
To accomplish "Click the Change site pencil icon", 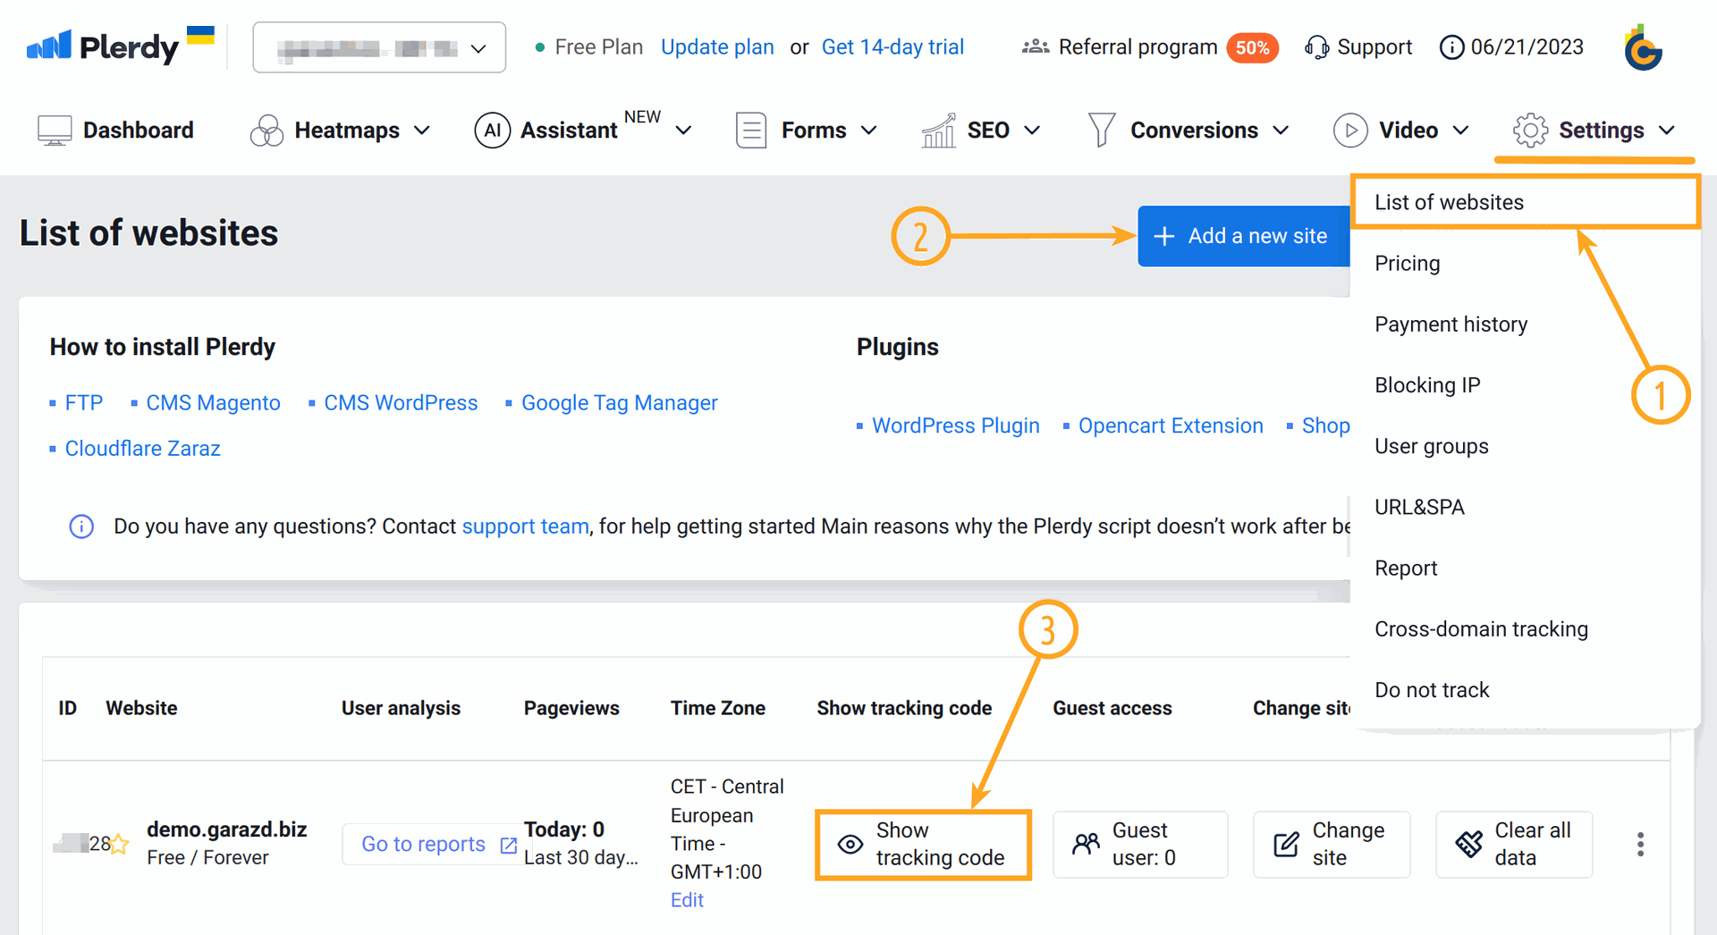I will pyautogui.click(x=1286, y=844).
